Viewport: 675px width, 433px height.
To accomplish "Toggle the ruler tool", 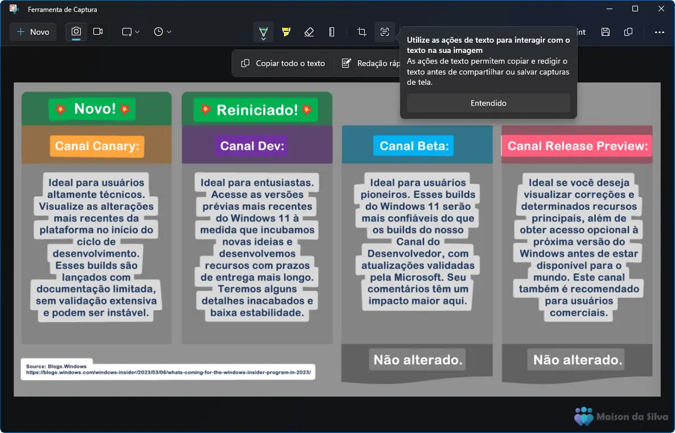I will pyautogui.click(x=332, y=32).
